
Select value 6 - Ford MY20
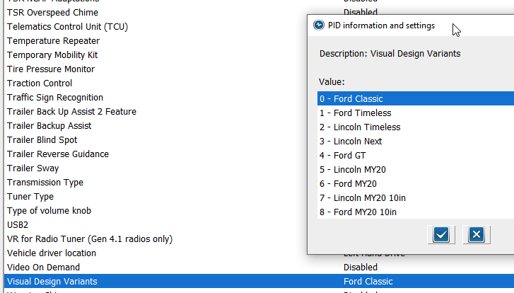point(416,183)
